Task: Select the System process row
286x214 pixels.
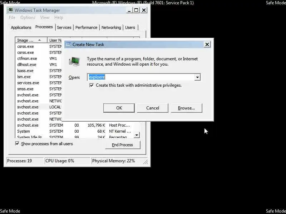Action: 75,131
